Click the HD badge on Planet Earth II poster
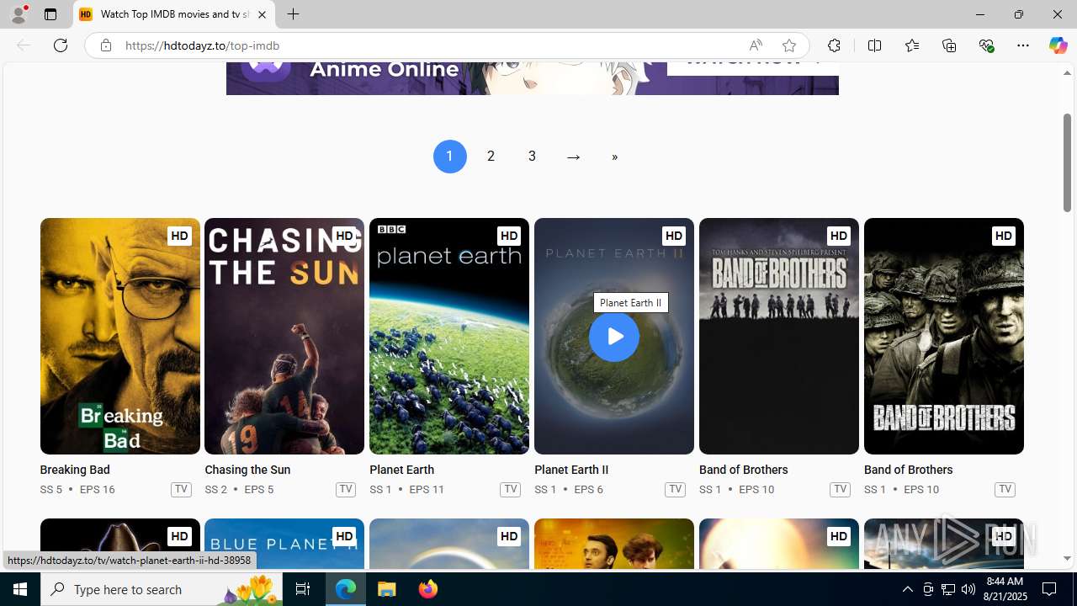This screenshot has width=1077, height=606. [x=674, y=236]
